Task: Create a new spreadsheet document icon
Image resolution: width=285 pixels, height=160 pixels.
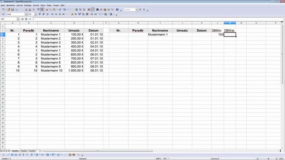Action: tap(3, 9)
